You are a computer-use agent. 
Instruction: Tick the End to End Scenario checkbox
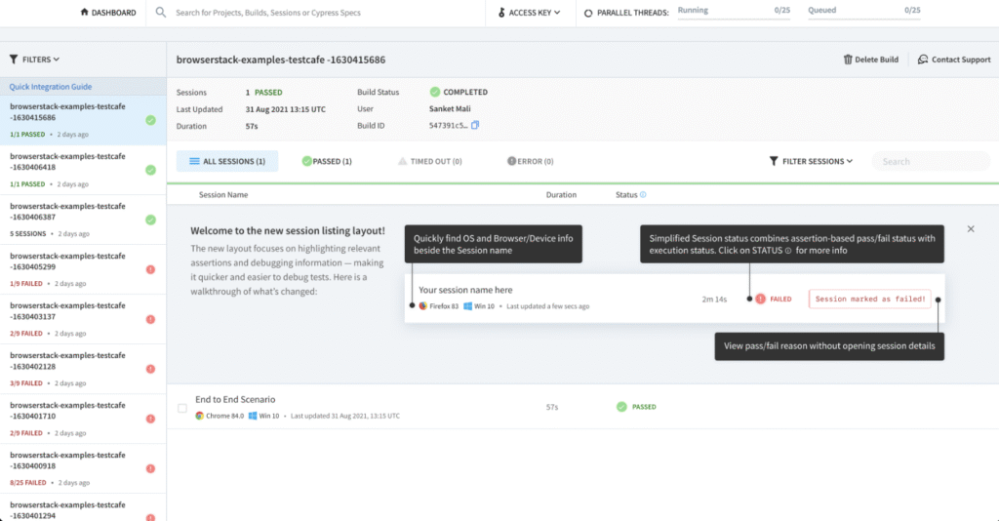pos(182,408)
